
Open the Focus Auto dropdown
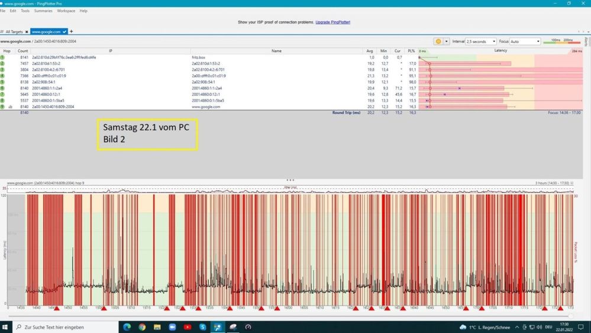(525, 41)
